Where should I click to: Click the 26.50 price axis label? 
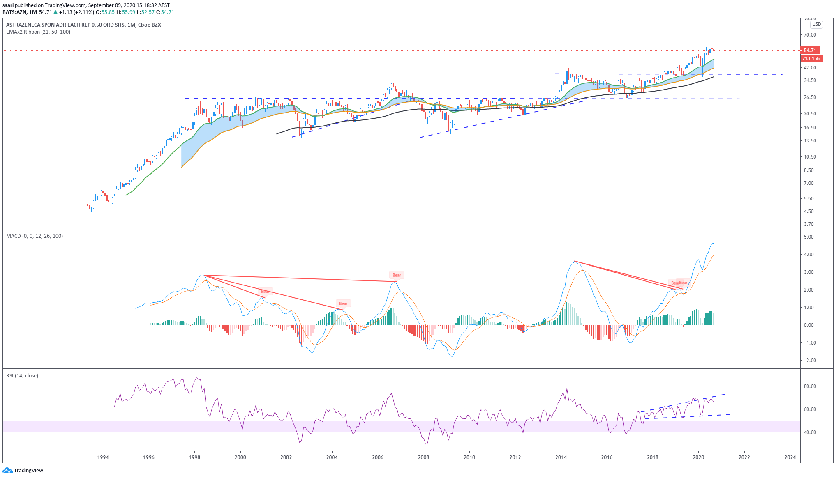pyautogui.click(x=810, y=97)
